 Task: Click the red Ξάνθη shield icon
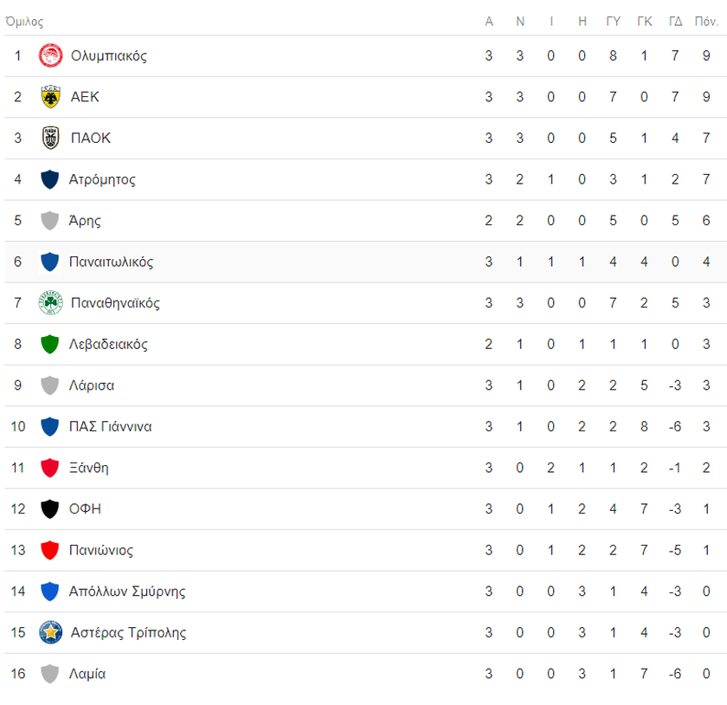[x=49, y=468]
